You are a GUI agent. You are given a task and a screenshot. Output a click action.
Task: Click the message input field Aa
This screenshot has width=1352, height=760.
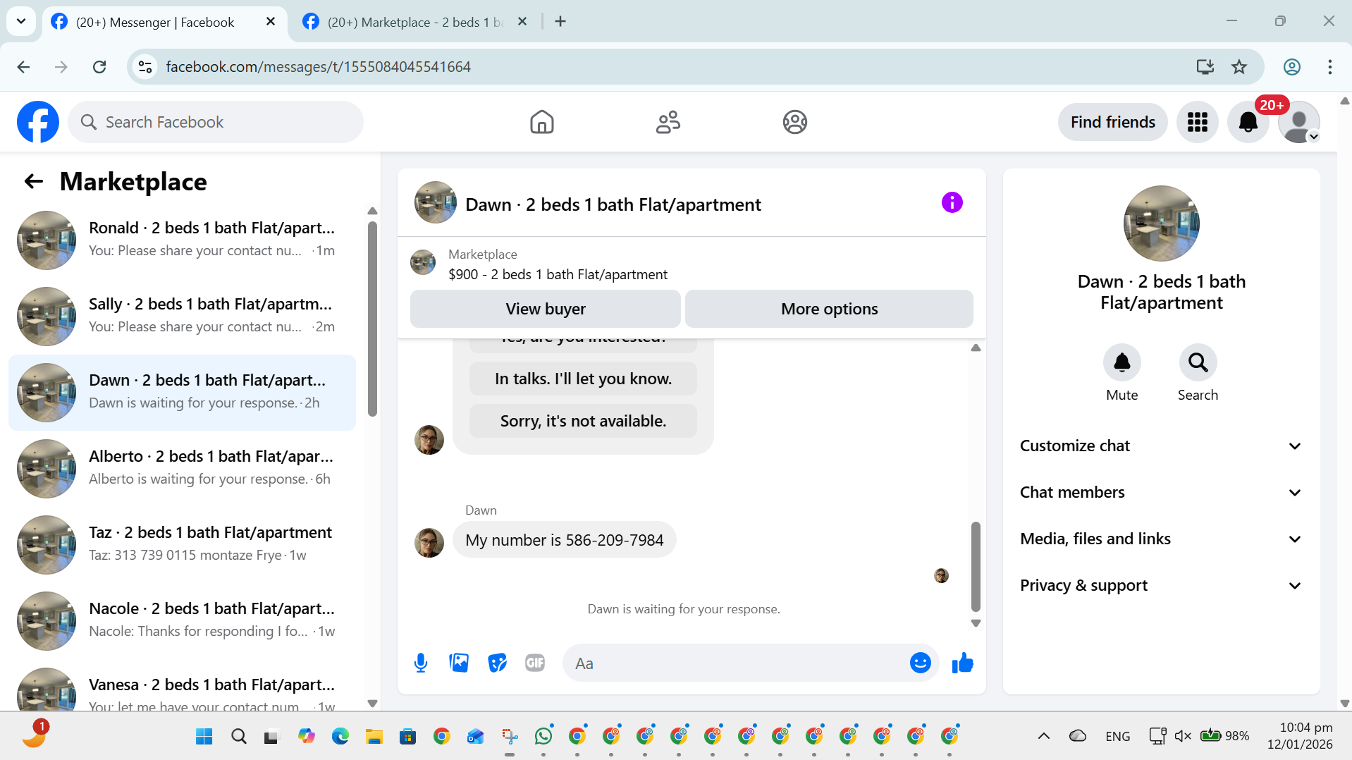tap(736, 663)
